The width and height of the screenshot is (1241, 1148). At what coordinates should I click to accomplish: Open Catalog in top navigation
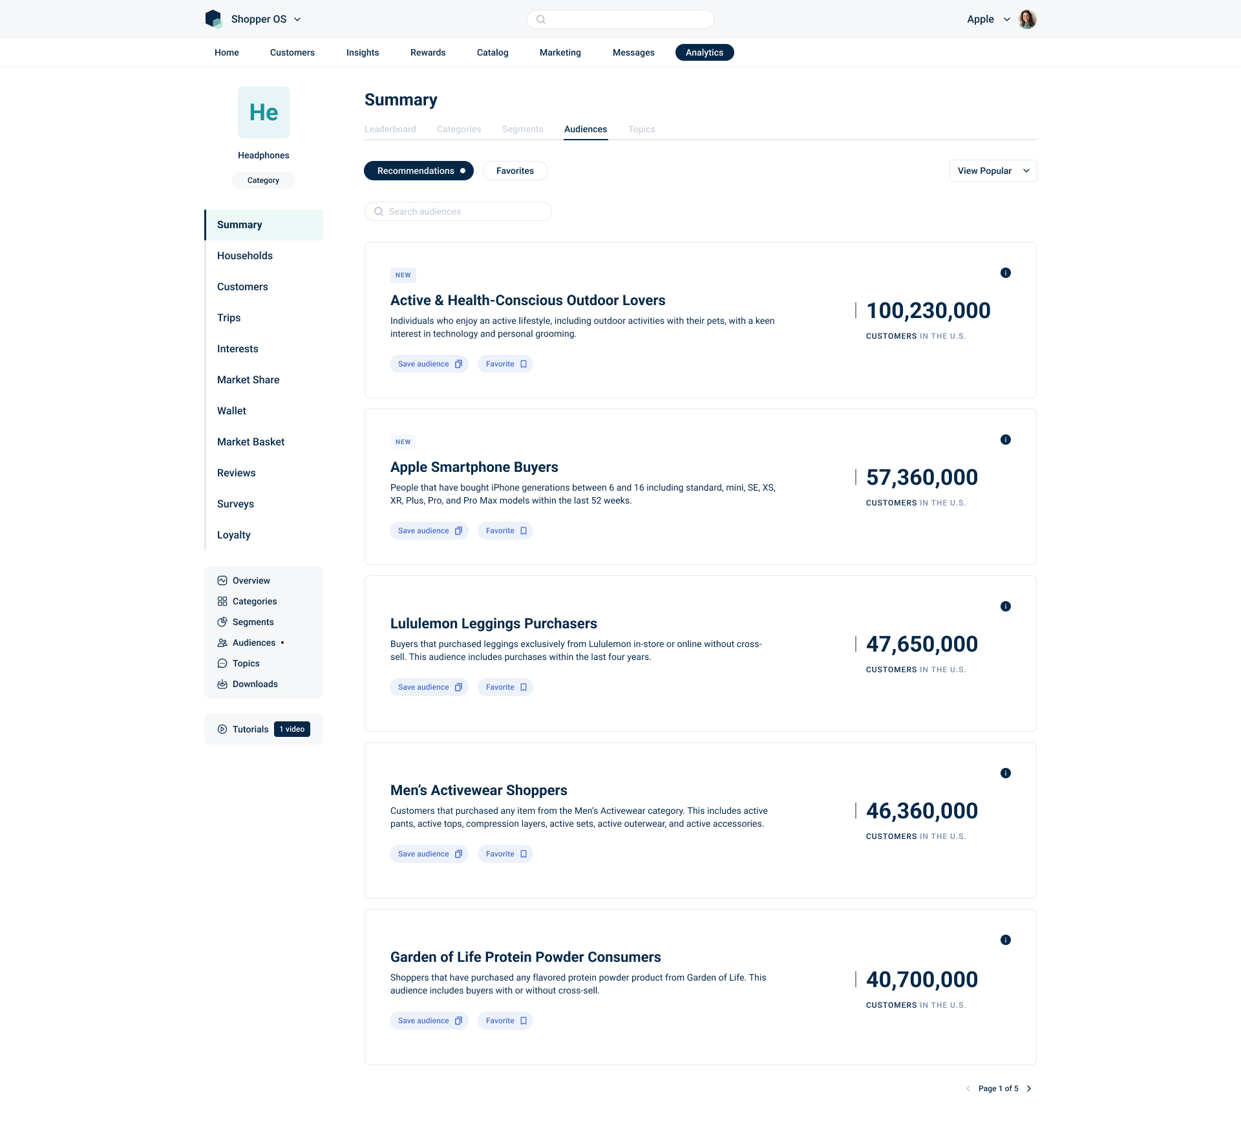(493, 52)
